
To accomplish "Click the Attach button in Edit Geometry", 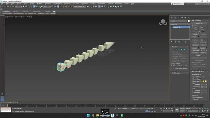I will (194, 37).
